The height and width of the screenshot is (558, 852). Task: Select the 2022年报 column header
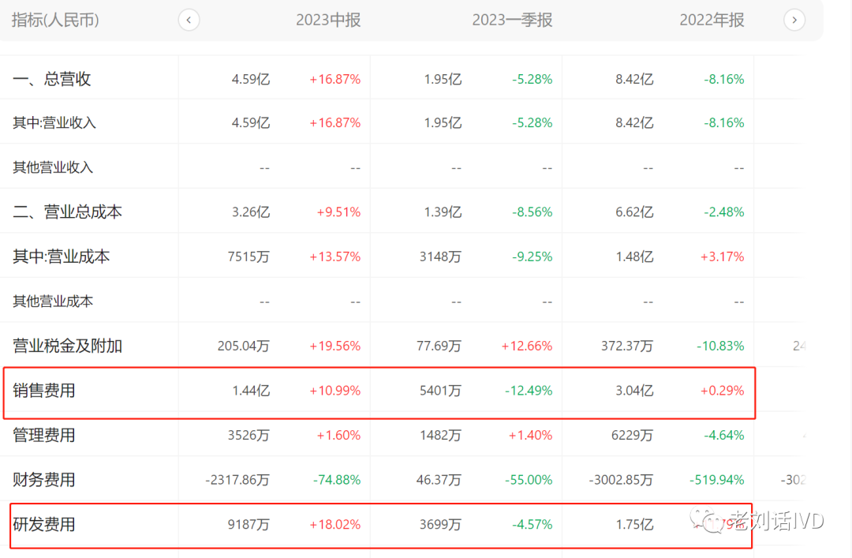click(712, 20)
